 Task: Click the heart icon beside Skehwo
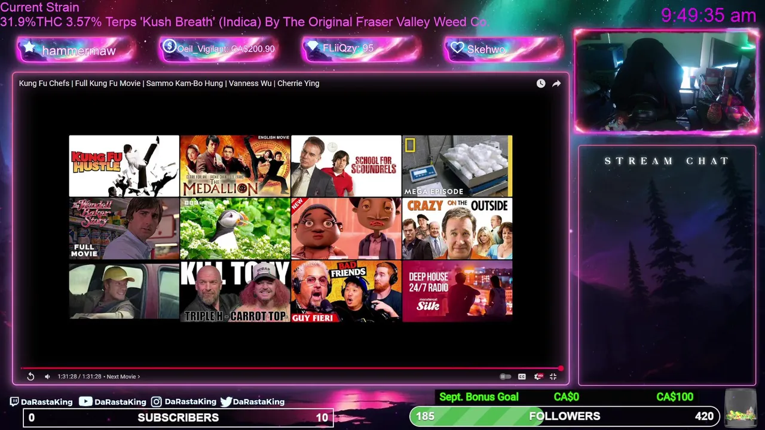pos(457,48)
